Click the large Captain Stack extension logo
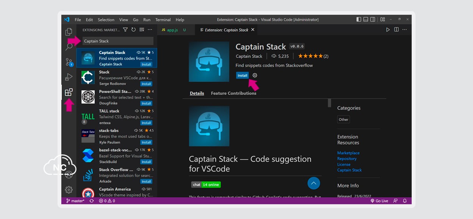This screenshot has height=219, width=473. 209,62
